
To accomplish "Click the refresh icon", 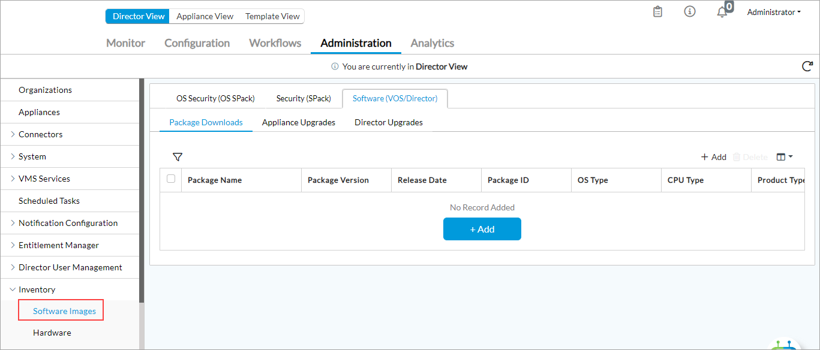I will pos(807,67).
